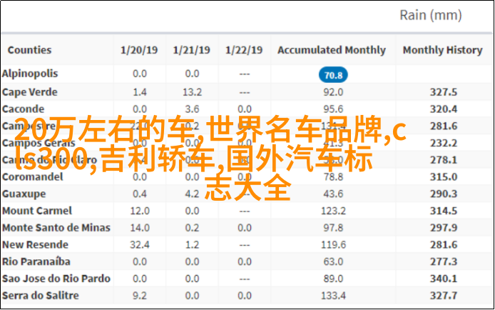Image resolution: width=495 pixels, height=310 pixels.
Task: Click New Resende's 281.6 monthly history
Action: 444,244
